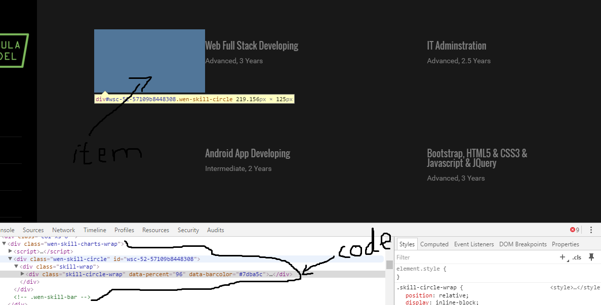Click the 'Intermediate, 2 Years' text

click(238, 169)
